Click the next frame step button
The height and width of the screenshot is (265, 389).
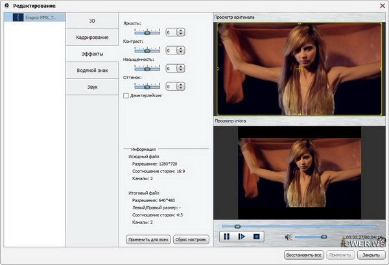pyautogui.click(x=242, y=237)
